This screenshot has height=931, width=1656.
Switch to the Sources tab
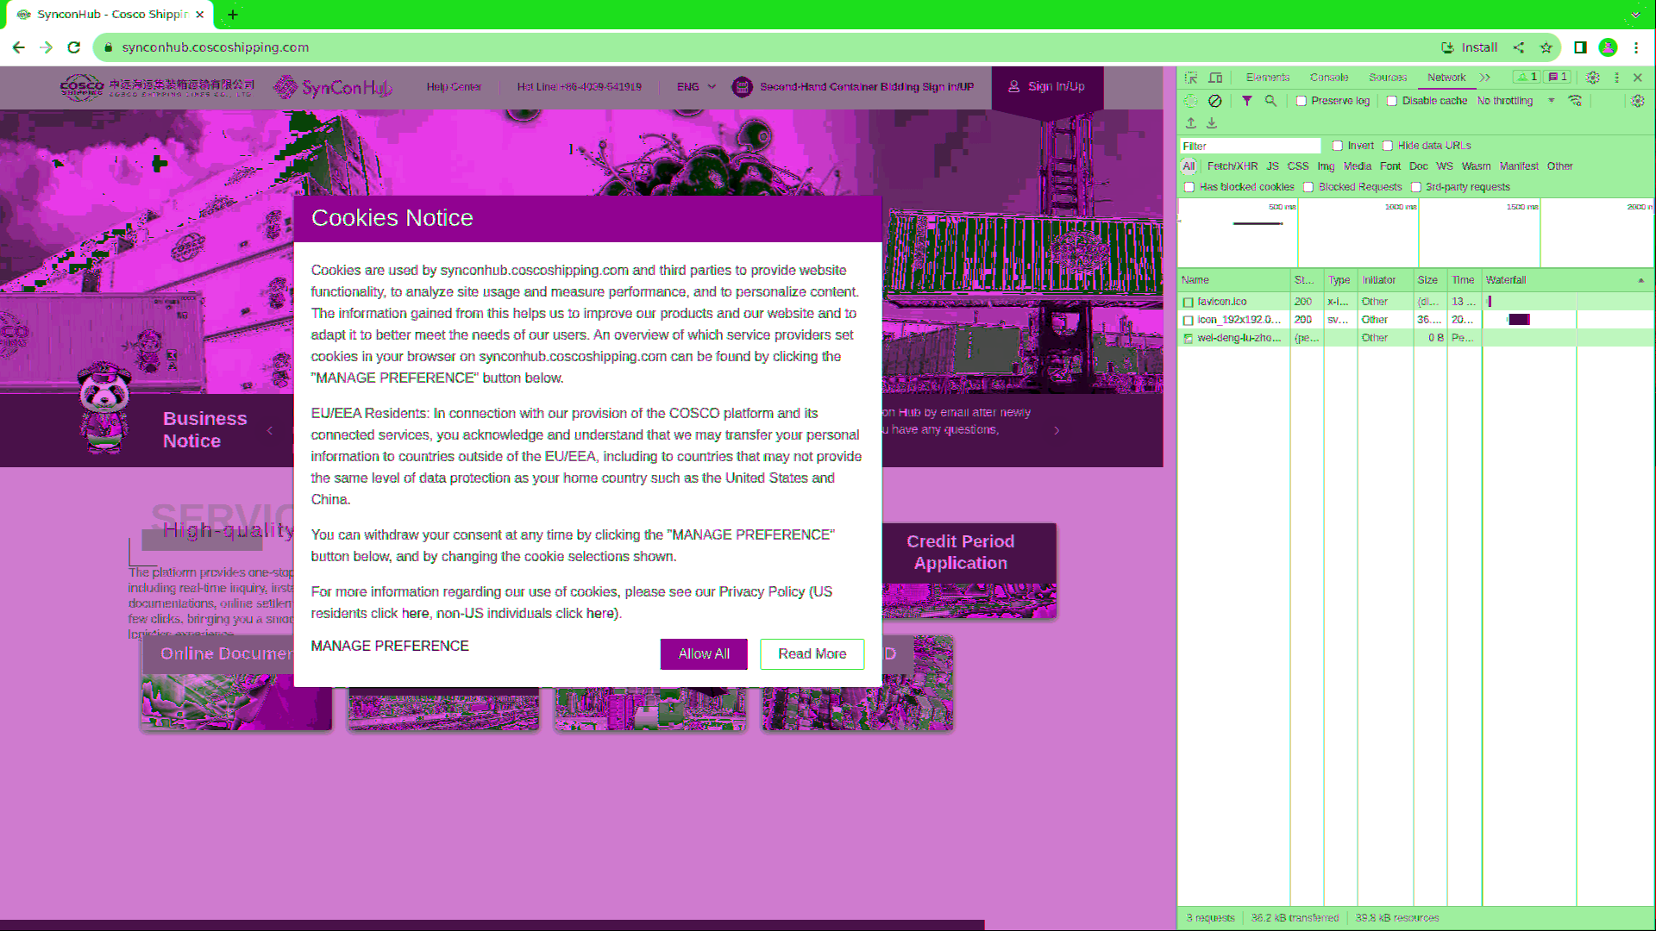click(x=1387, y=77)
